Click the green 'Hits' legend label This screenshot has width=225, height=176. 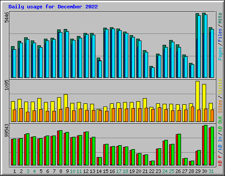point(220,18)
